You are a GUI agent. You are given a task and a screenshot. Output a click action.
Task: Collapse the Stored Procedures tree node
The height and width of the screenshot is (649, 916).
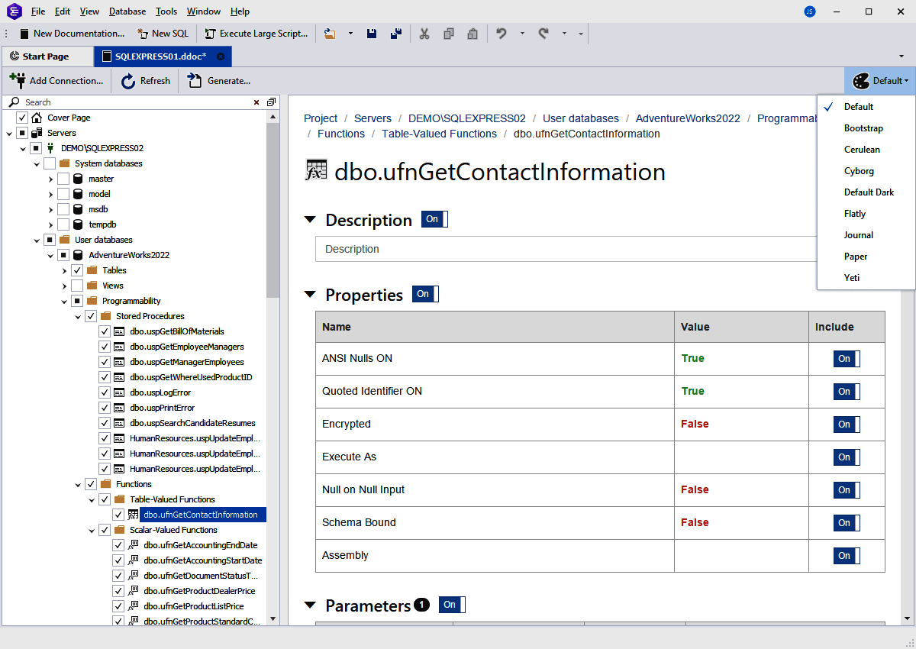coord(77,315)
